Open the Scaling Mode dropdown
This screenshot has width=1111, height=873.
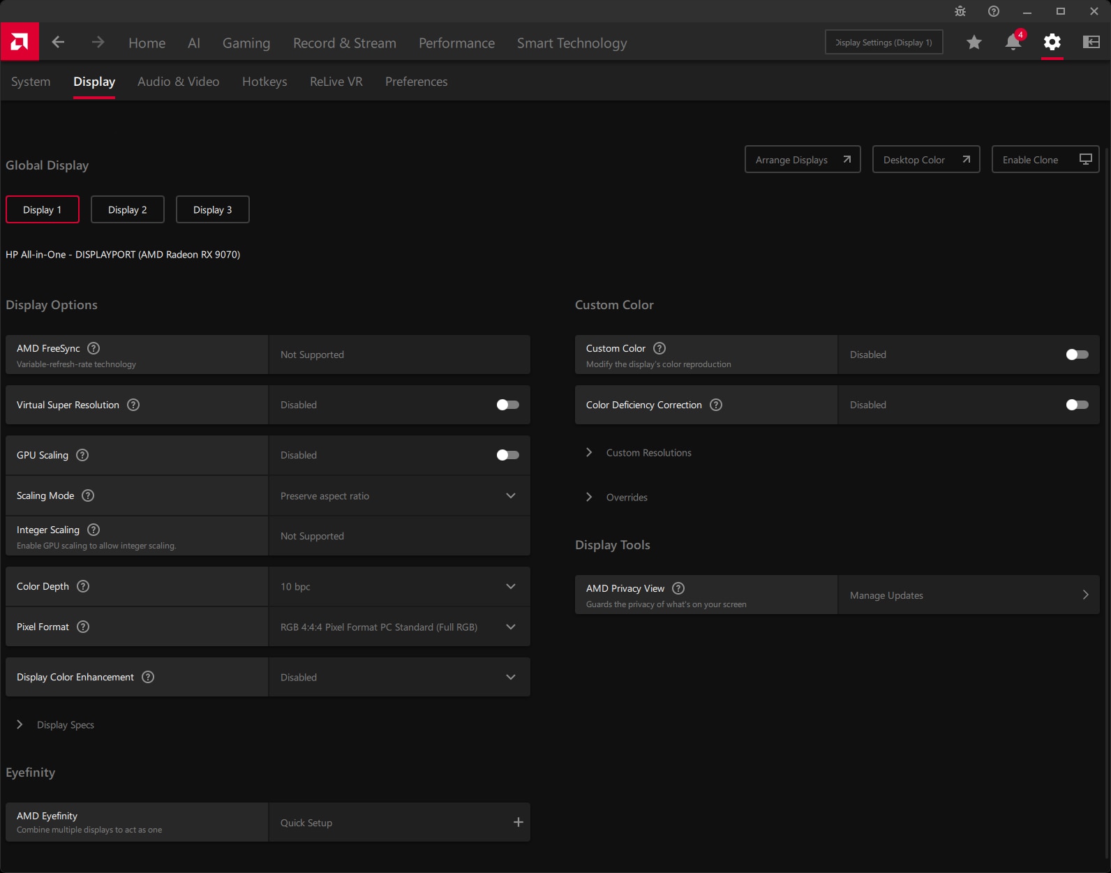(x=398, y=496)
